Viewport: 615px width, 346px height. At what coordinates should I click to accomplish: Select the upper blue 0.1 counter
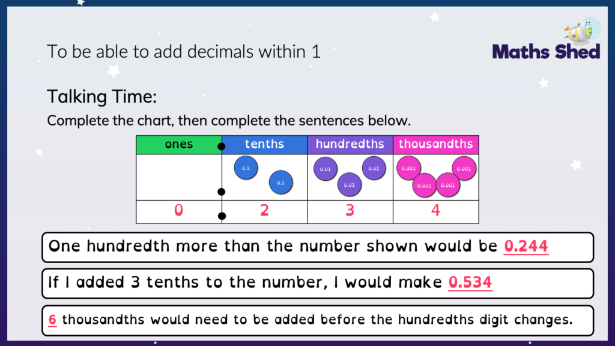246,168
